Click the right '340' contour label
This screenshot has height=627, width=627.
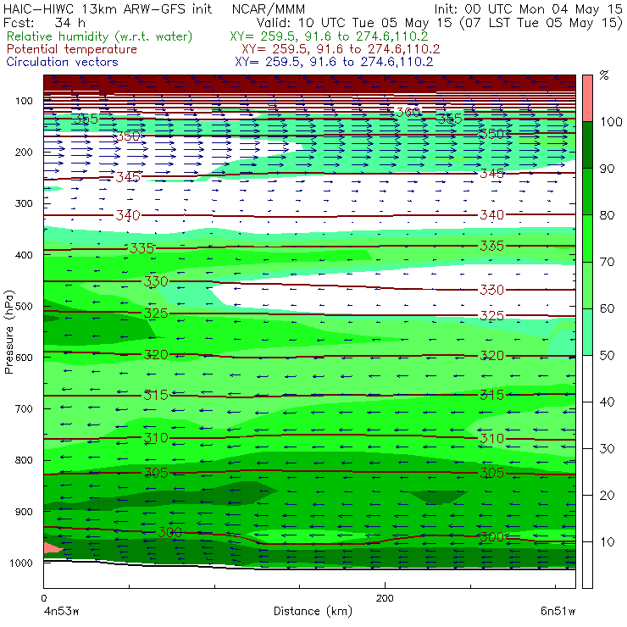click(x=491, y=215)
